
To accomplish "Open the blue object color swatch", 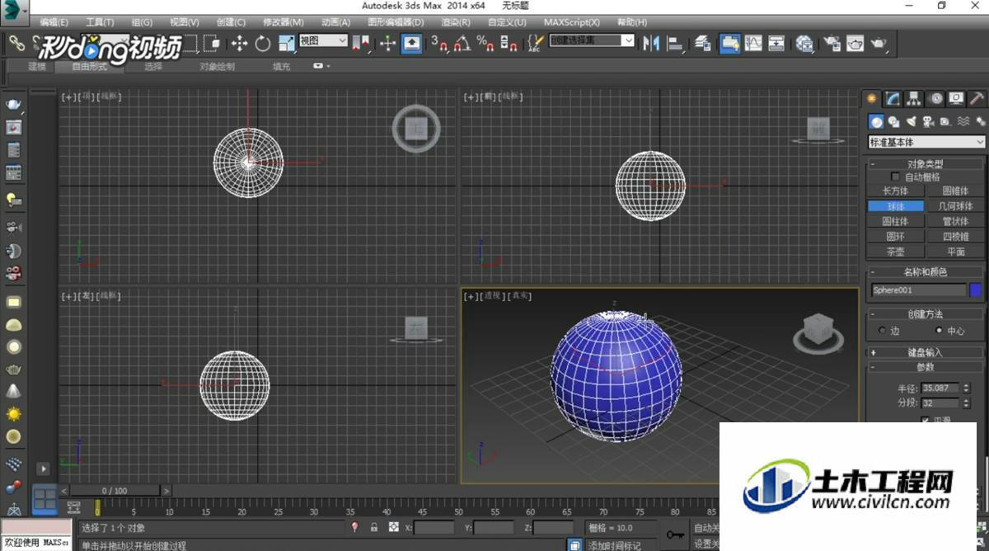I will pos(976,290).
